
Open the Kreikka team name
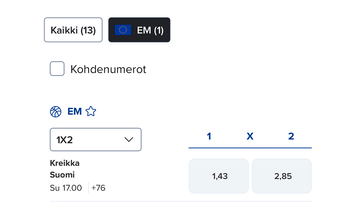click(65, 163)
